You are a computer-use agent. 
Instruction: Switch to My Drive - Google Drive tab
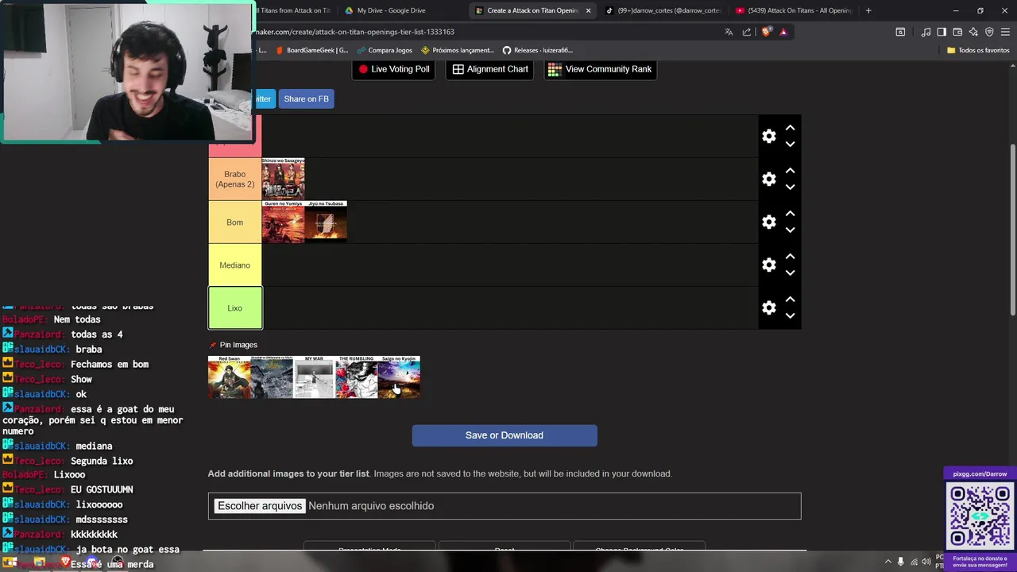[401, 10]
